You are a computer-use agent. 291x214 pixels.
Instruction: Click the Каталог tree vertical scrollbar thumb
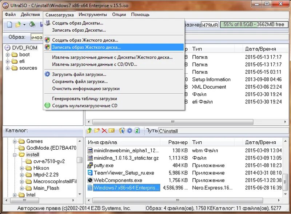tap(79, 160)
